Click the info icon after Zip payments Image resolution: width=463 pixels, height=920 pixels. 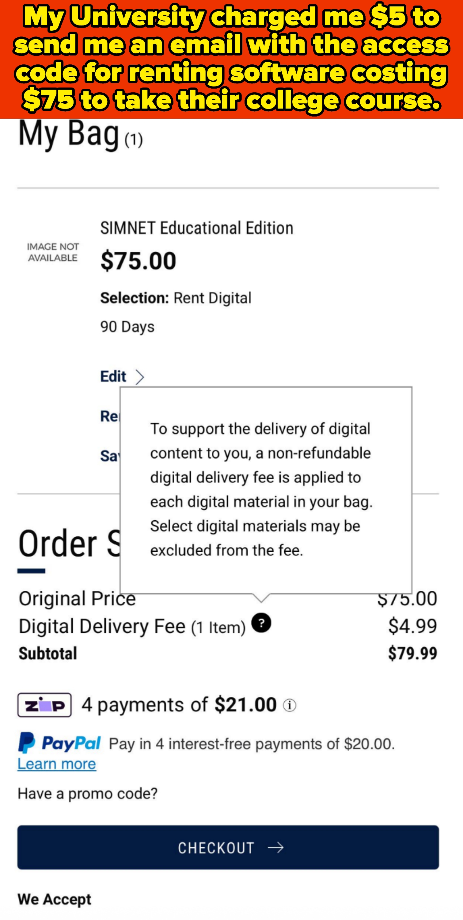[x=290, y=705]
